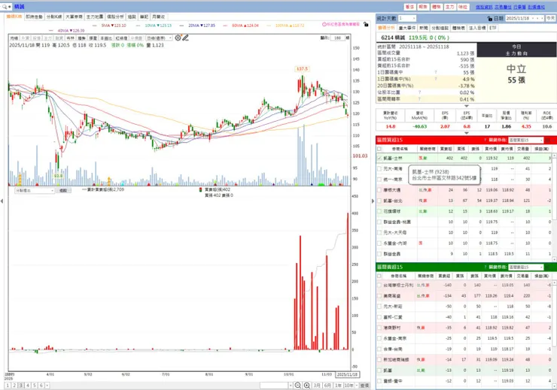Click the left panel collapse arrow
Image resolution: width=557 pixels, height=390 pixels.
2,201
